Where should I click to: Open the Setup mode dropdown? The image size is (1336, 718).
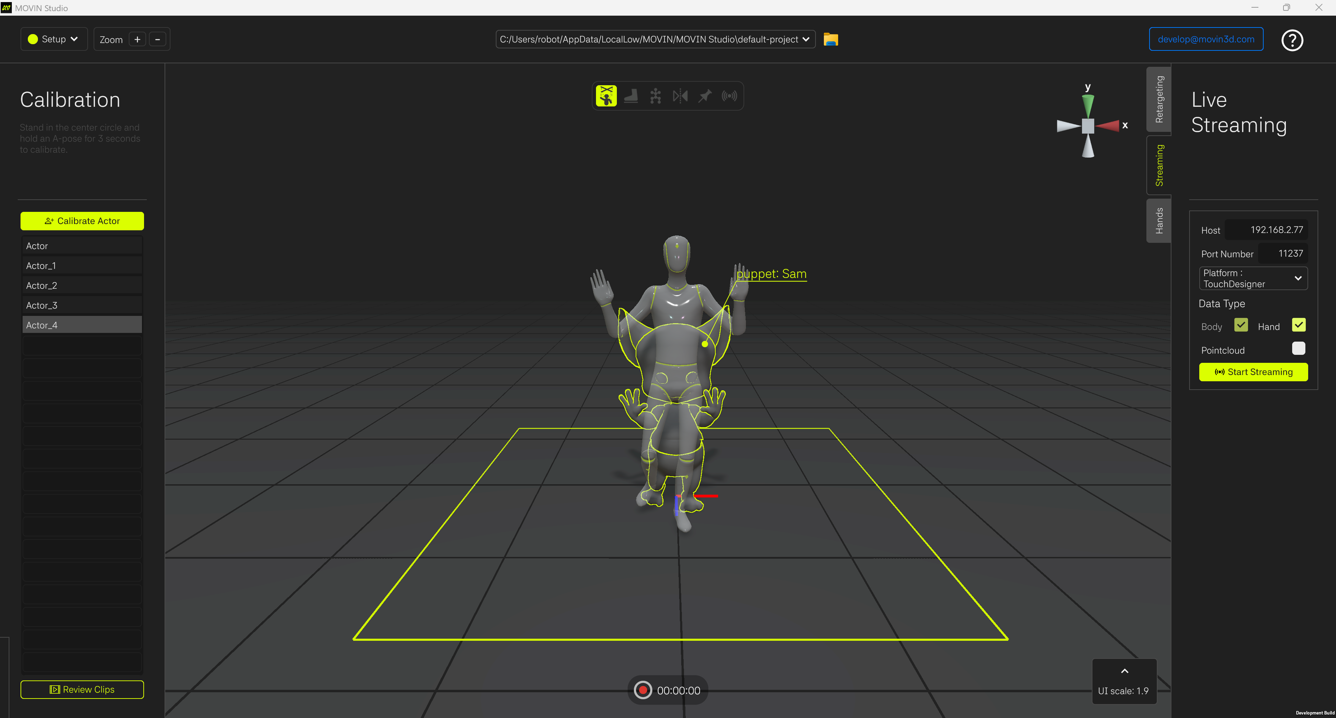[x=54, y=39]
